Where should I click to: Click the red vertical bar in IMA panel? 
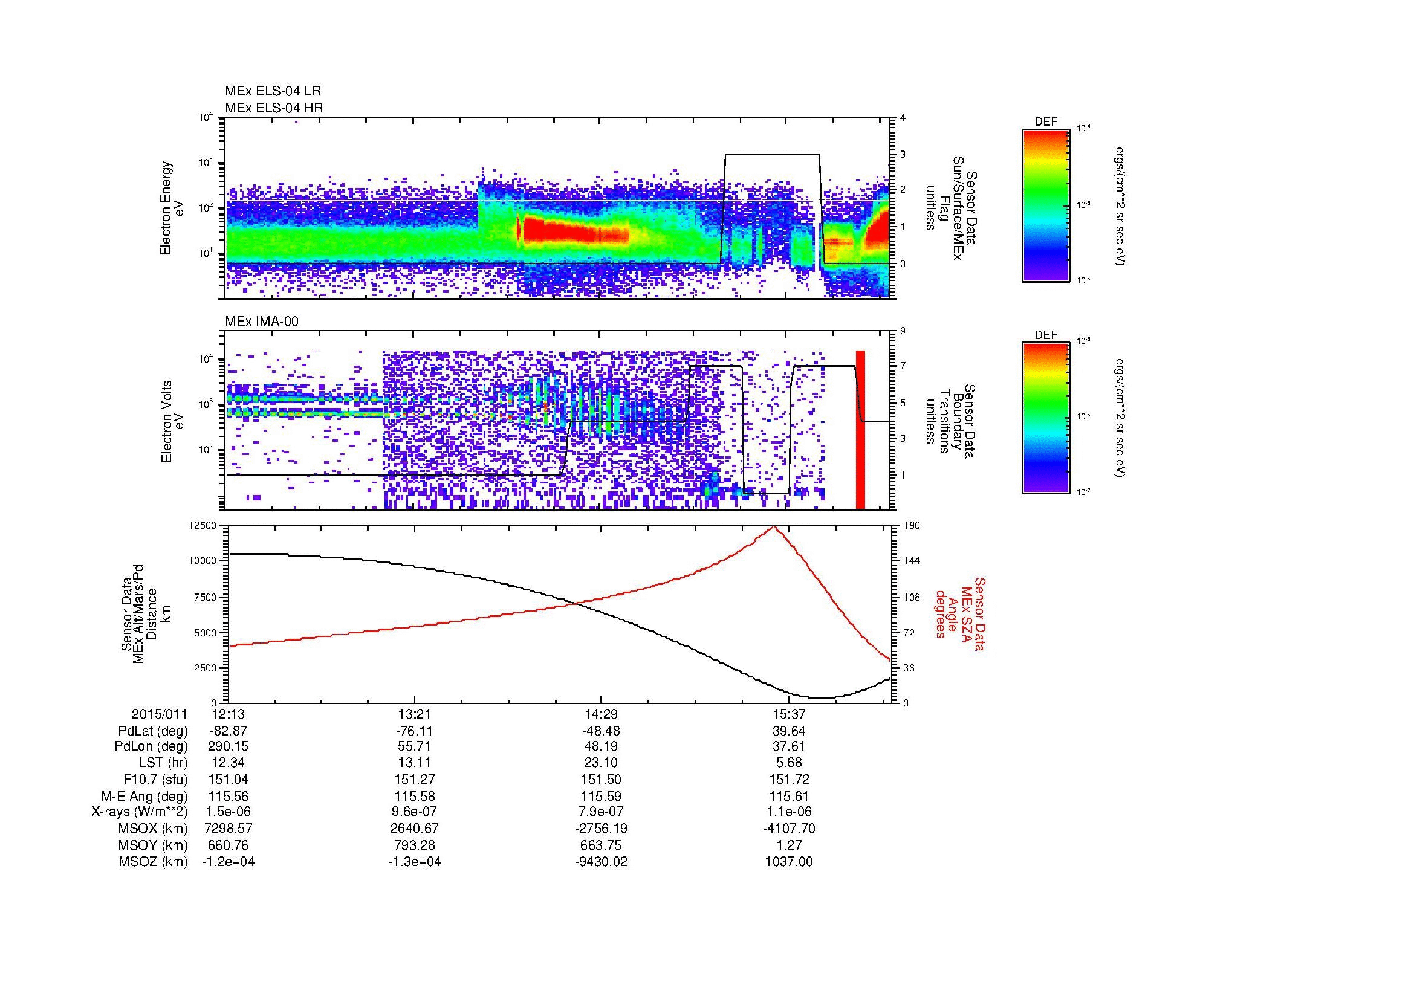[860, 430]
